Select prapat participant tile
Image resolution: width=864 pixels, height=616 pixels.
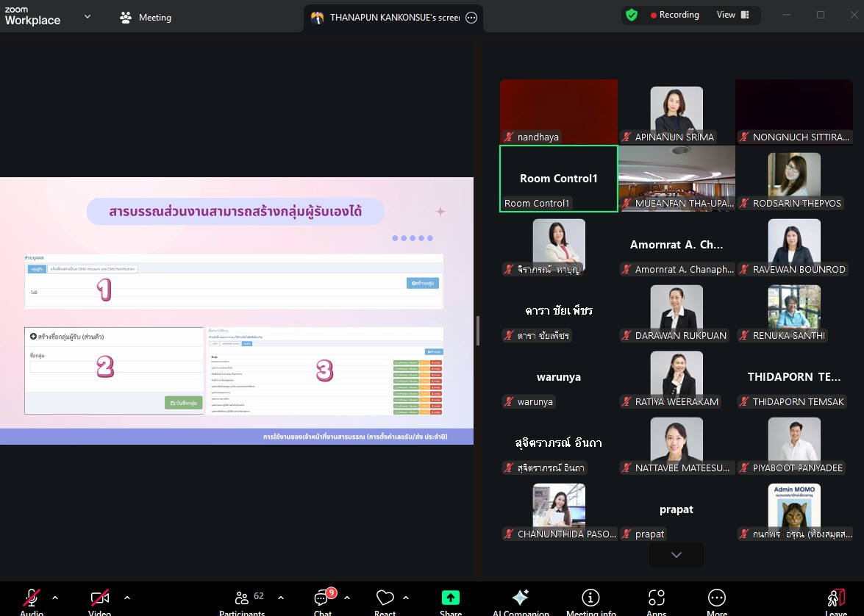click(676, 509)
